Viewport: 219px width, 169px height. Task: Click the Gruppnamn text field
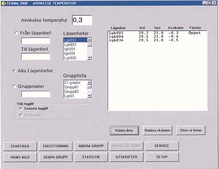(x=36, y=94)
